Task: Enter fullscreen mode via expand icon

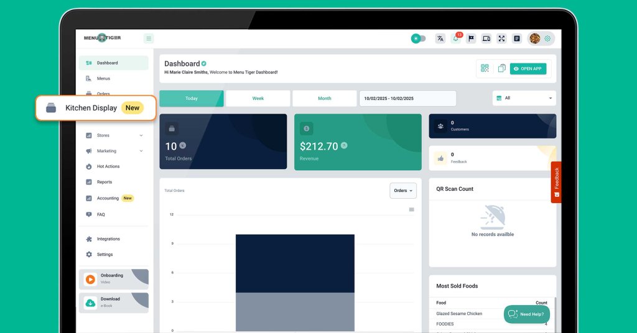Action: coord(501,39)
